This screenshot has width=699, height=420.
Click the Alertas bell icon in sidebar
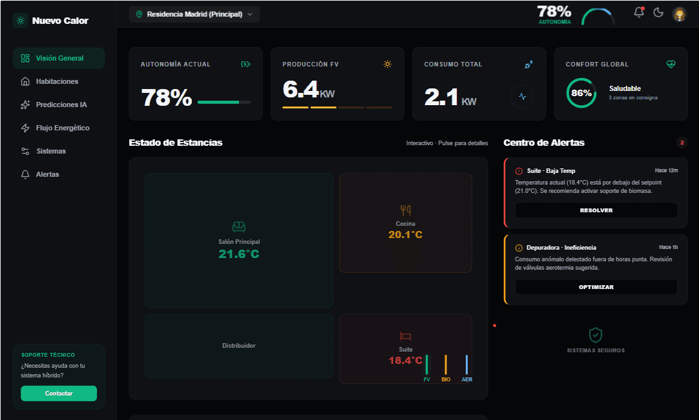(25, 174)
